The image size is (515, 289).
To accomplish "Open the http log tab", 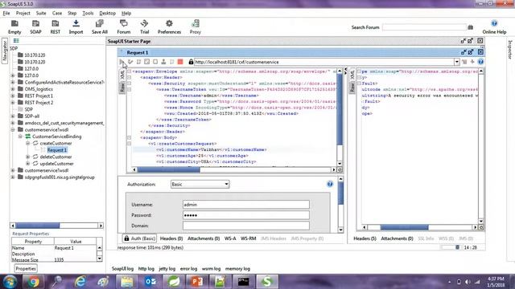I will tap(146, 269).
